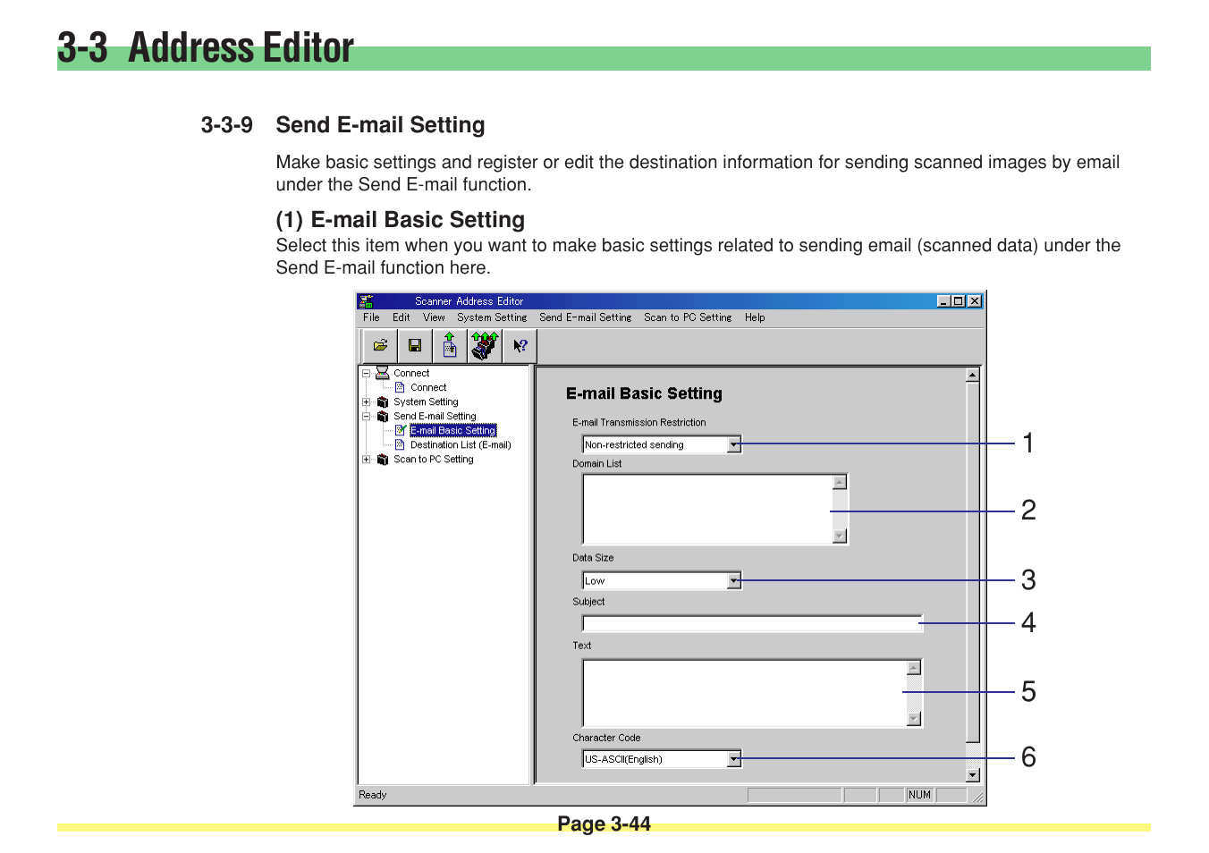Select Send E-mail Setting label in tree
Viewport: 1209px width, 853px height.
click(x=435, y=416)
